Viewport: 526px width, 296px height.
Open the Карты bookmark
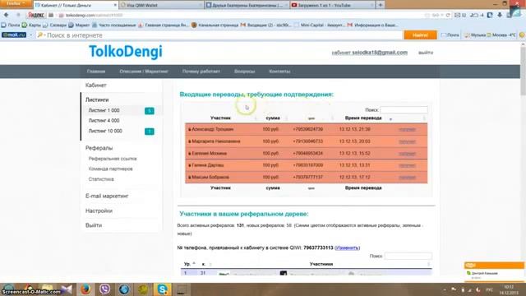[31, 25]
